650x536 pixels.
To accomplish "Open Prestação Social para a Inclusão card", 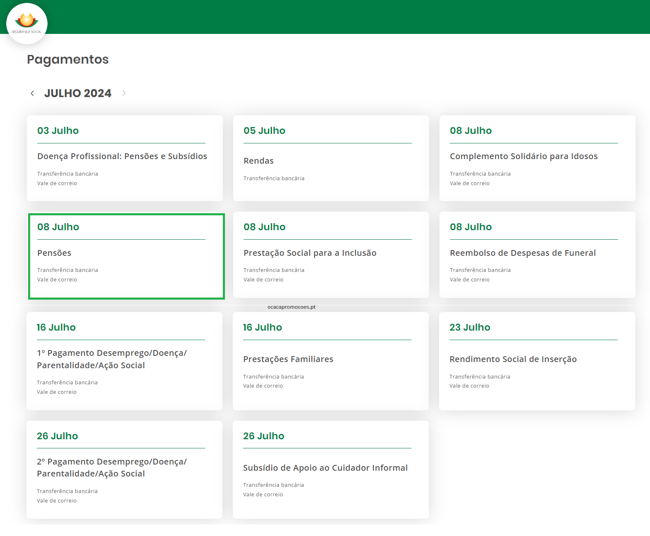I will 310,253.
